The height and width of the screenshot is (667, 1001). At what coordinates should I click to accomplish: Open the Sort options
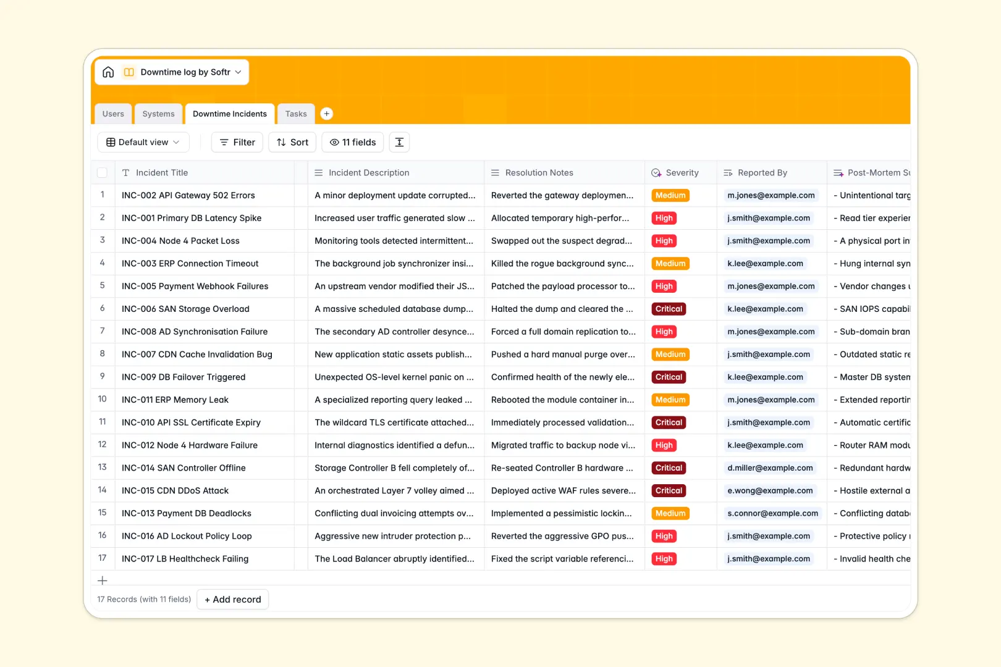(292, 142)
